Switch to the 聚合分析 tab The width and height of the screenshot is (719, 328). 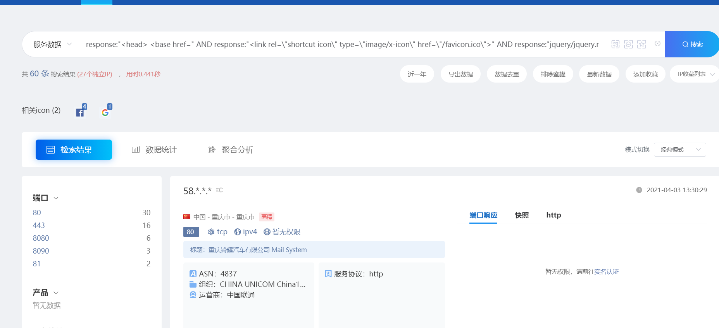tap(231, 150)
